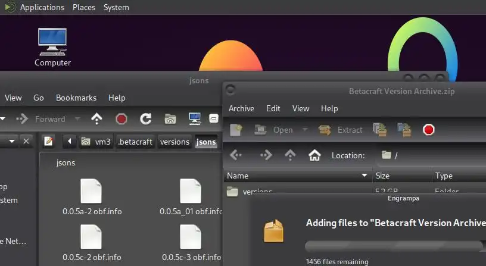Show earlier path segments with left arrow
Screen dimensions: 486x266
[70, 142]
